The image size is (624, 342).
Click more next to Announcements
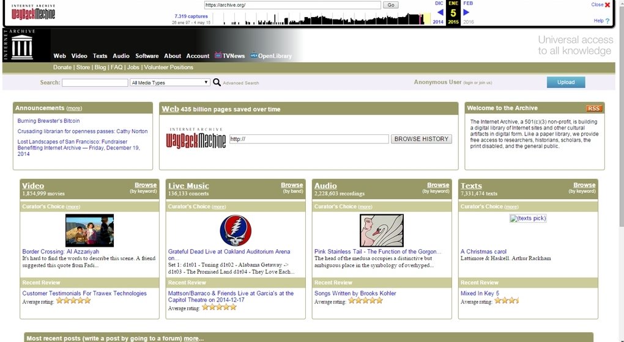click(74, 108)
